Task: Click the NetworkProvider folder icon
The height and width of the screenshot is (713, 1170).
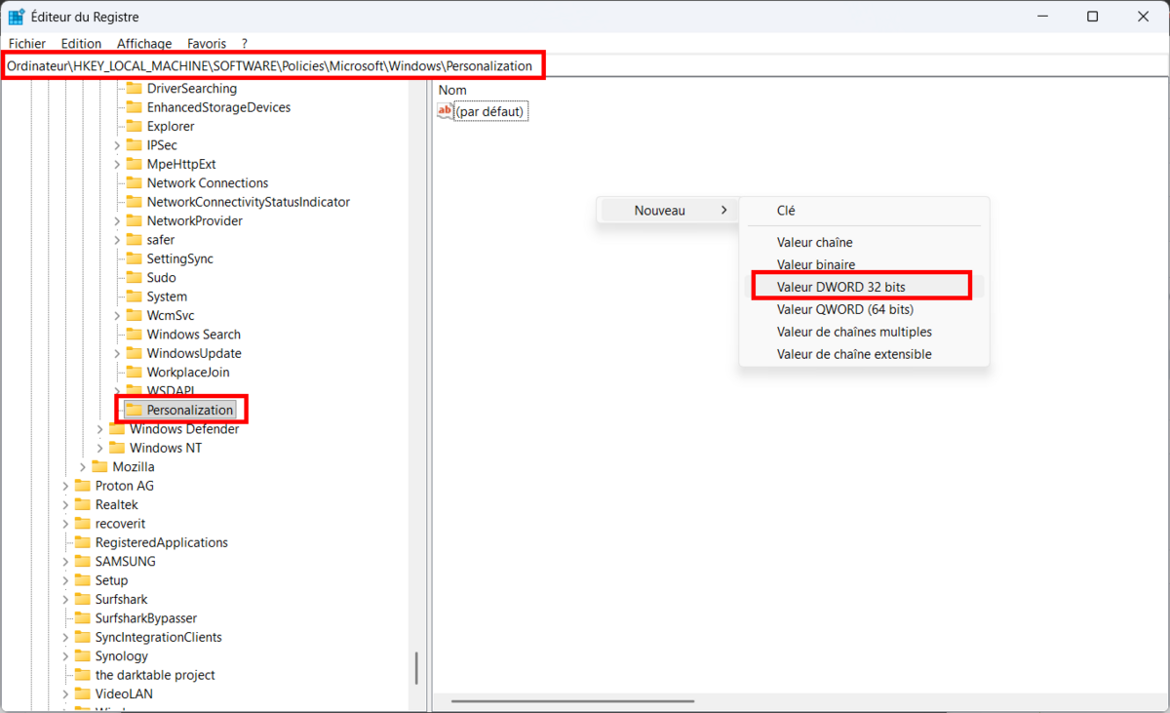Action: (x=134, y=221)
